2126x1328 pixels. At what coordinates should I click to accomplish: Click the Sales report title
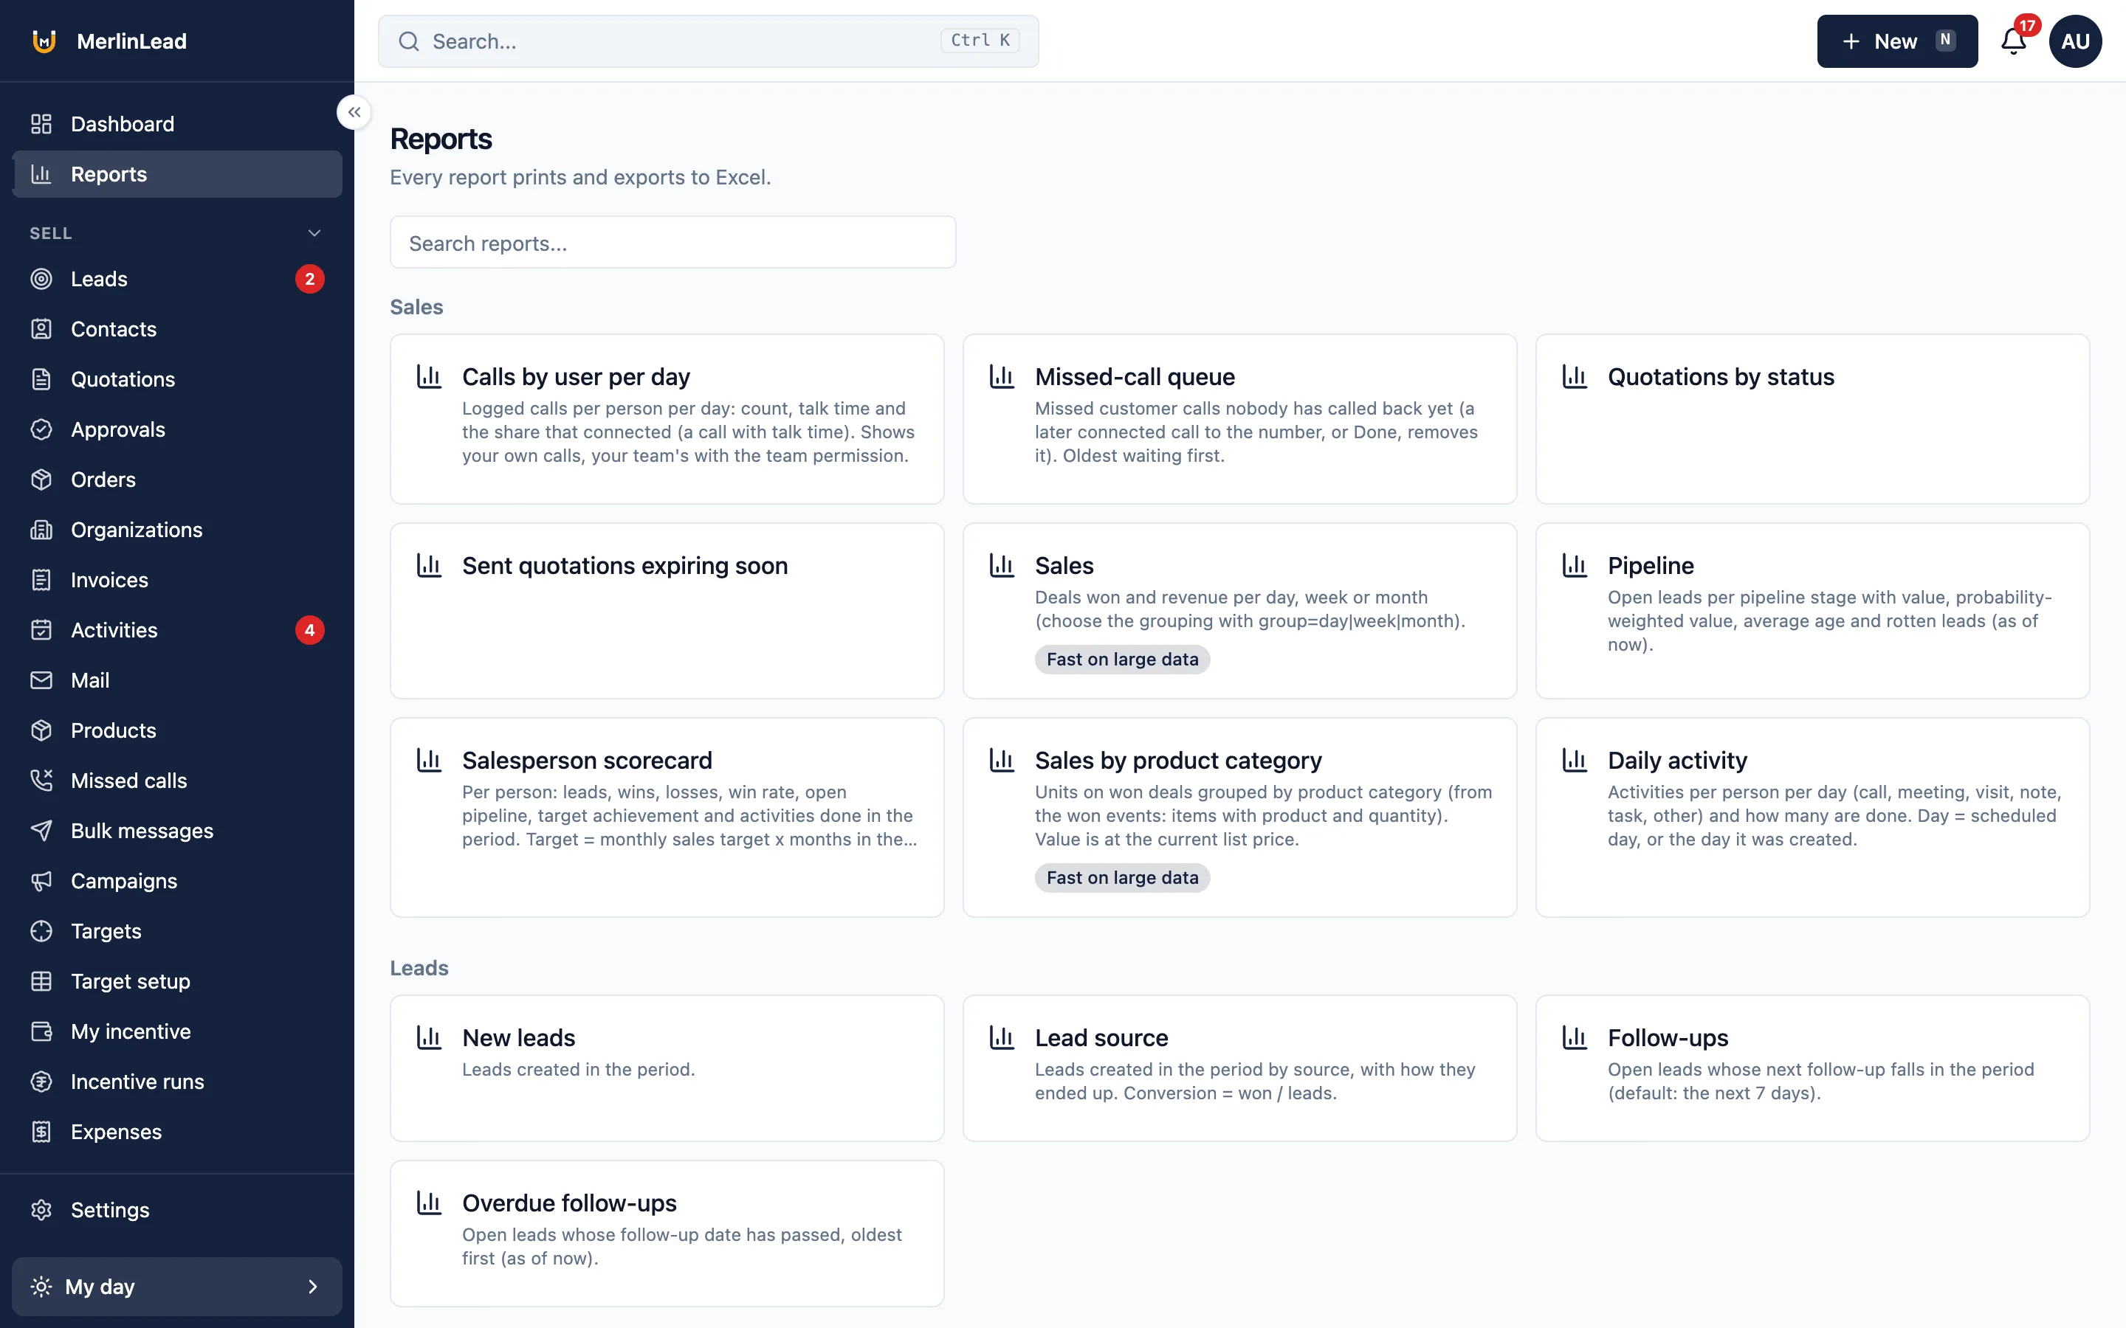(1064, 566)
